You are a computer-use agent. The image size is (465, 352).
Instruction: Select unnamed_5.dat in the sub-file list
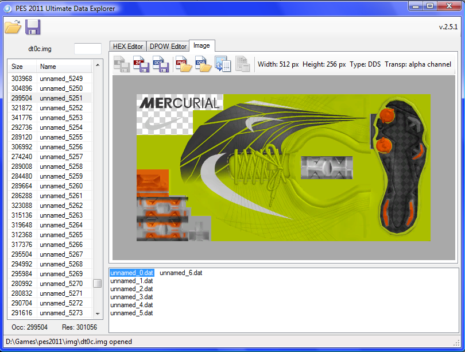131,313
